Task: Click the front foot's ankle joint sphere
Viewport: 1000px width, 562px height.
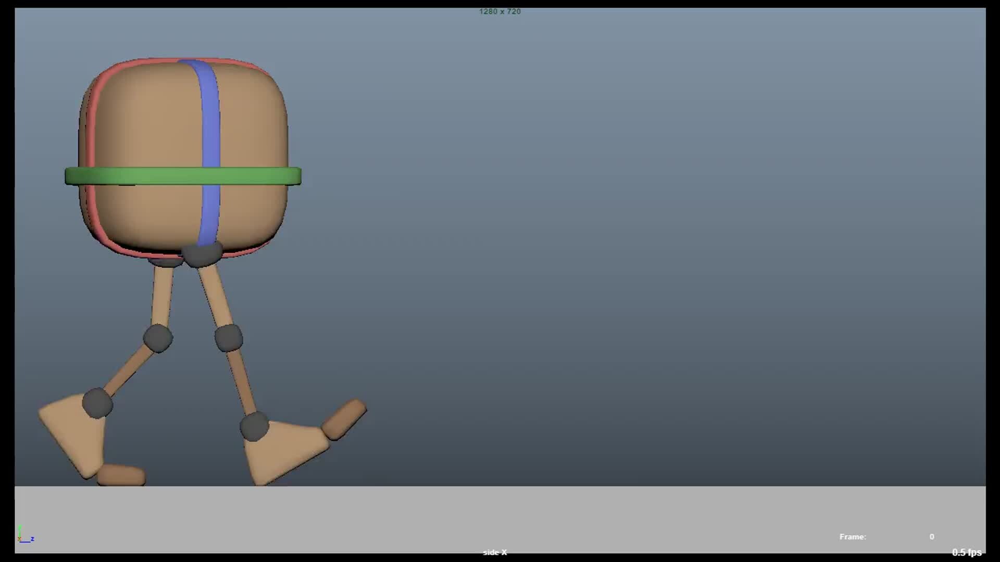Action: pos(254,427)
